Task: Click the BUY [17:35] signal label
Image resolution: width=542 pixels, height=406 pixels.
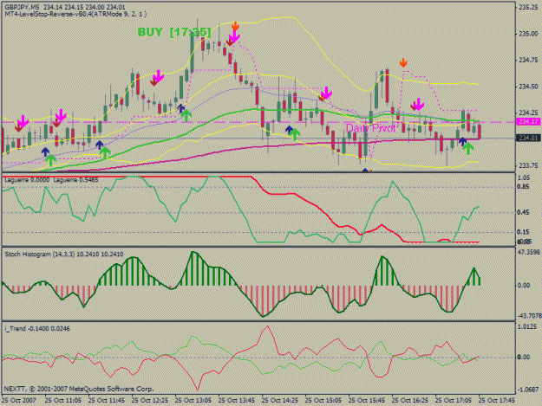Action: click(174, 32)
